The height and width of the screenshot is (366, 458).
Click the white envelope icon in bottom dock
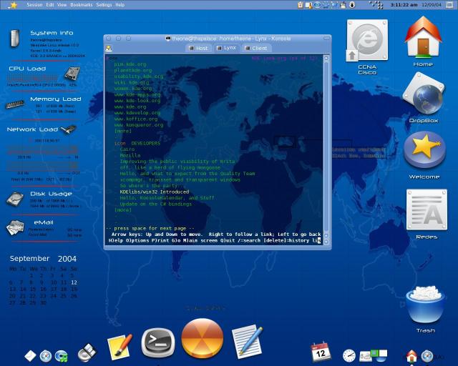click(30, 355)
